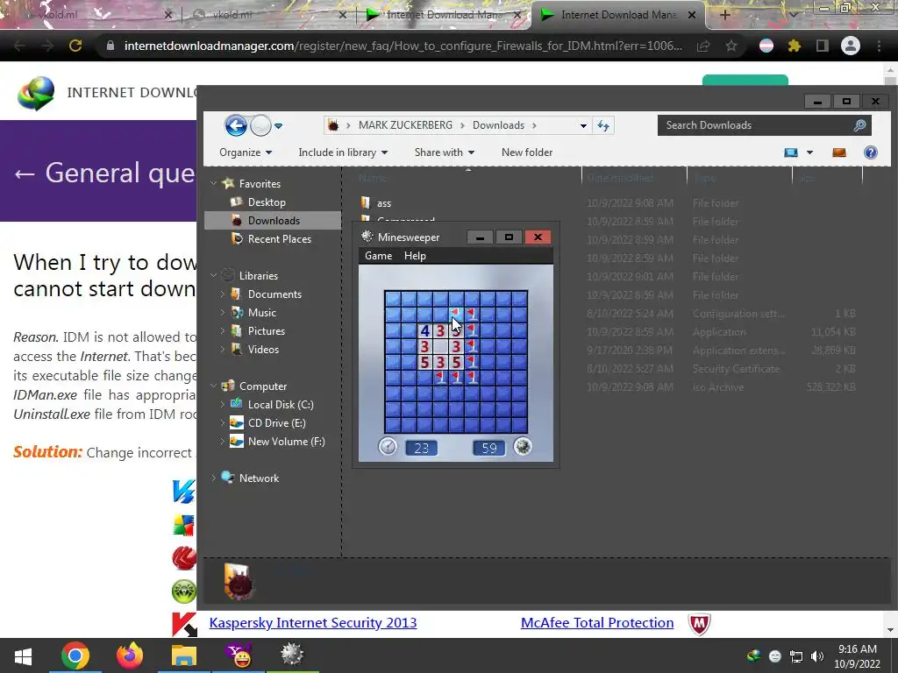Select Local Disk (C:) drive
The width and height of the screenshot is (898, 673).
(x=280, y=405)
